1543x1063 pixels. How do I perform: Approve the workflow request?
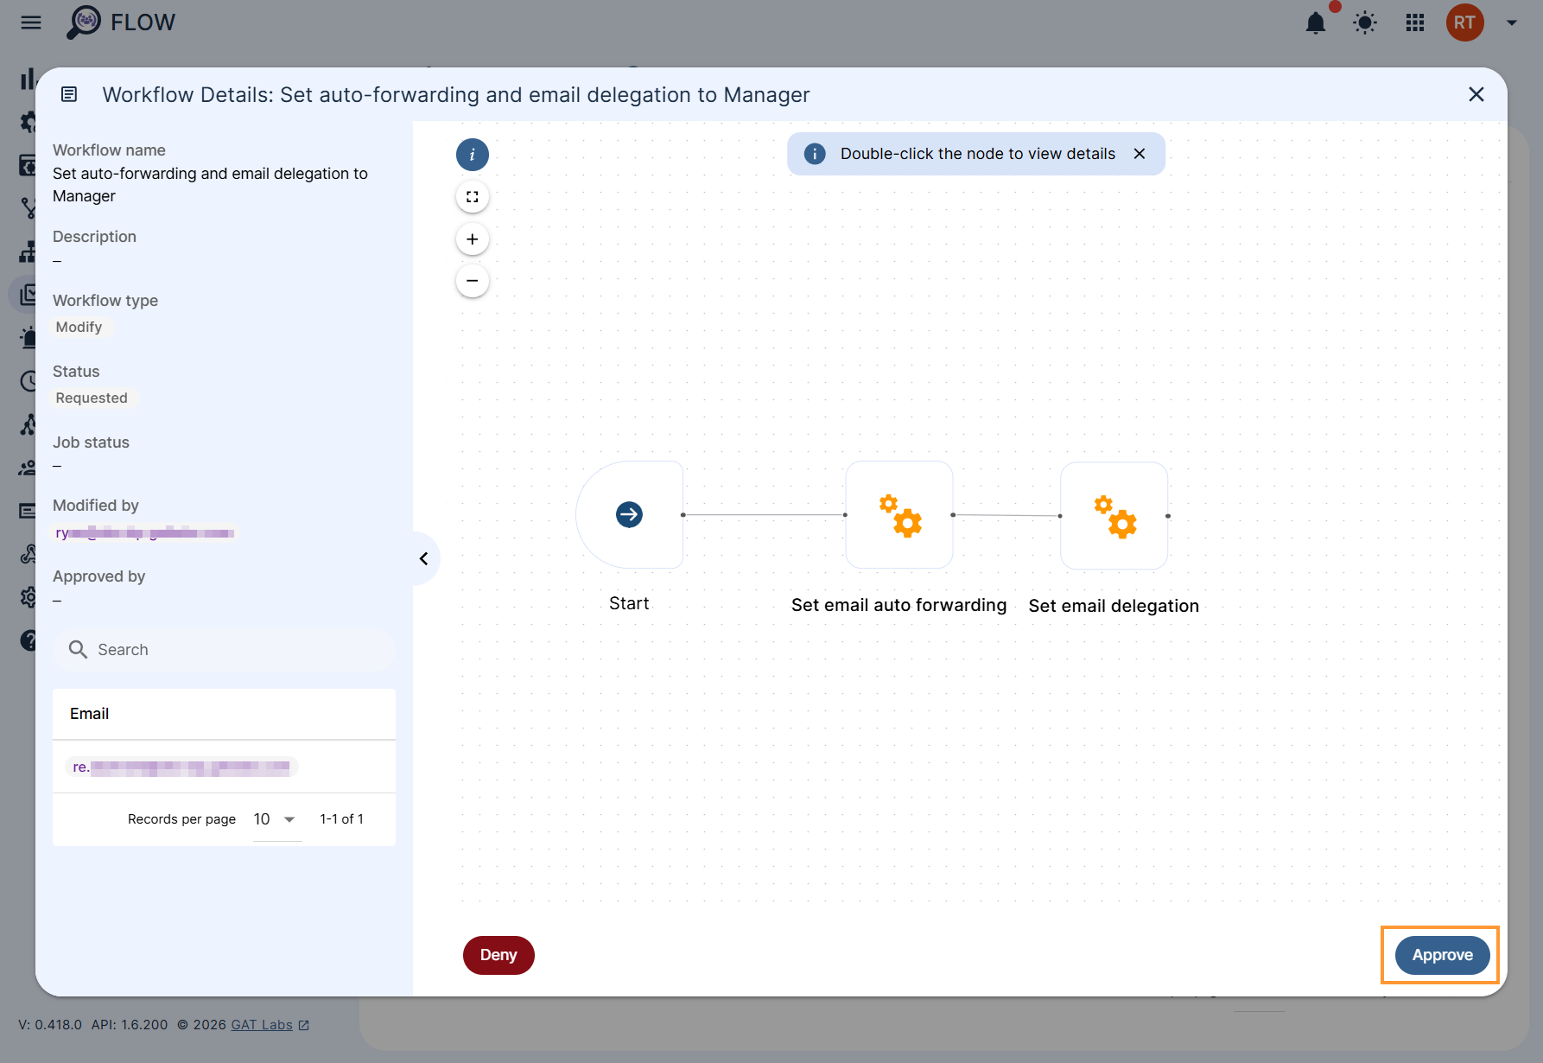click(x=1442, y=955)
